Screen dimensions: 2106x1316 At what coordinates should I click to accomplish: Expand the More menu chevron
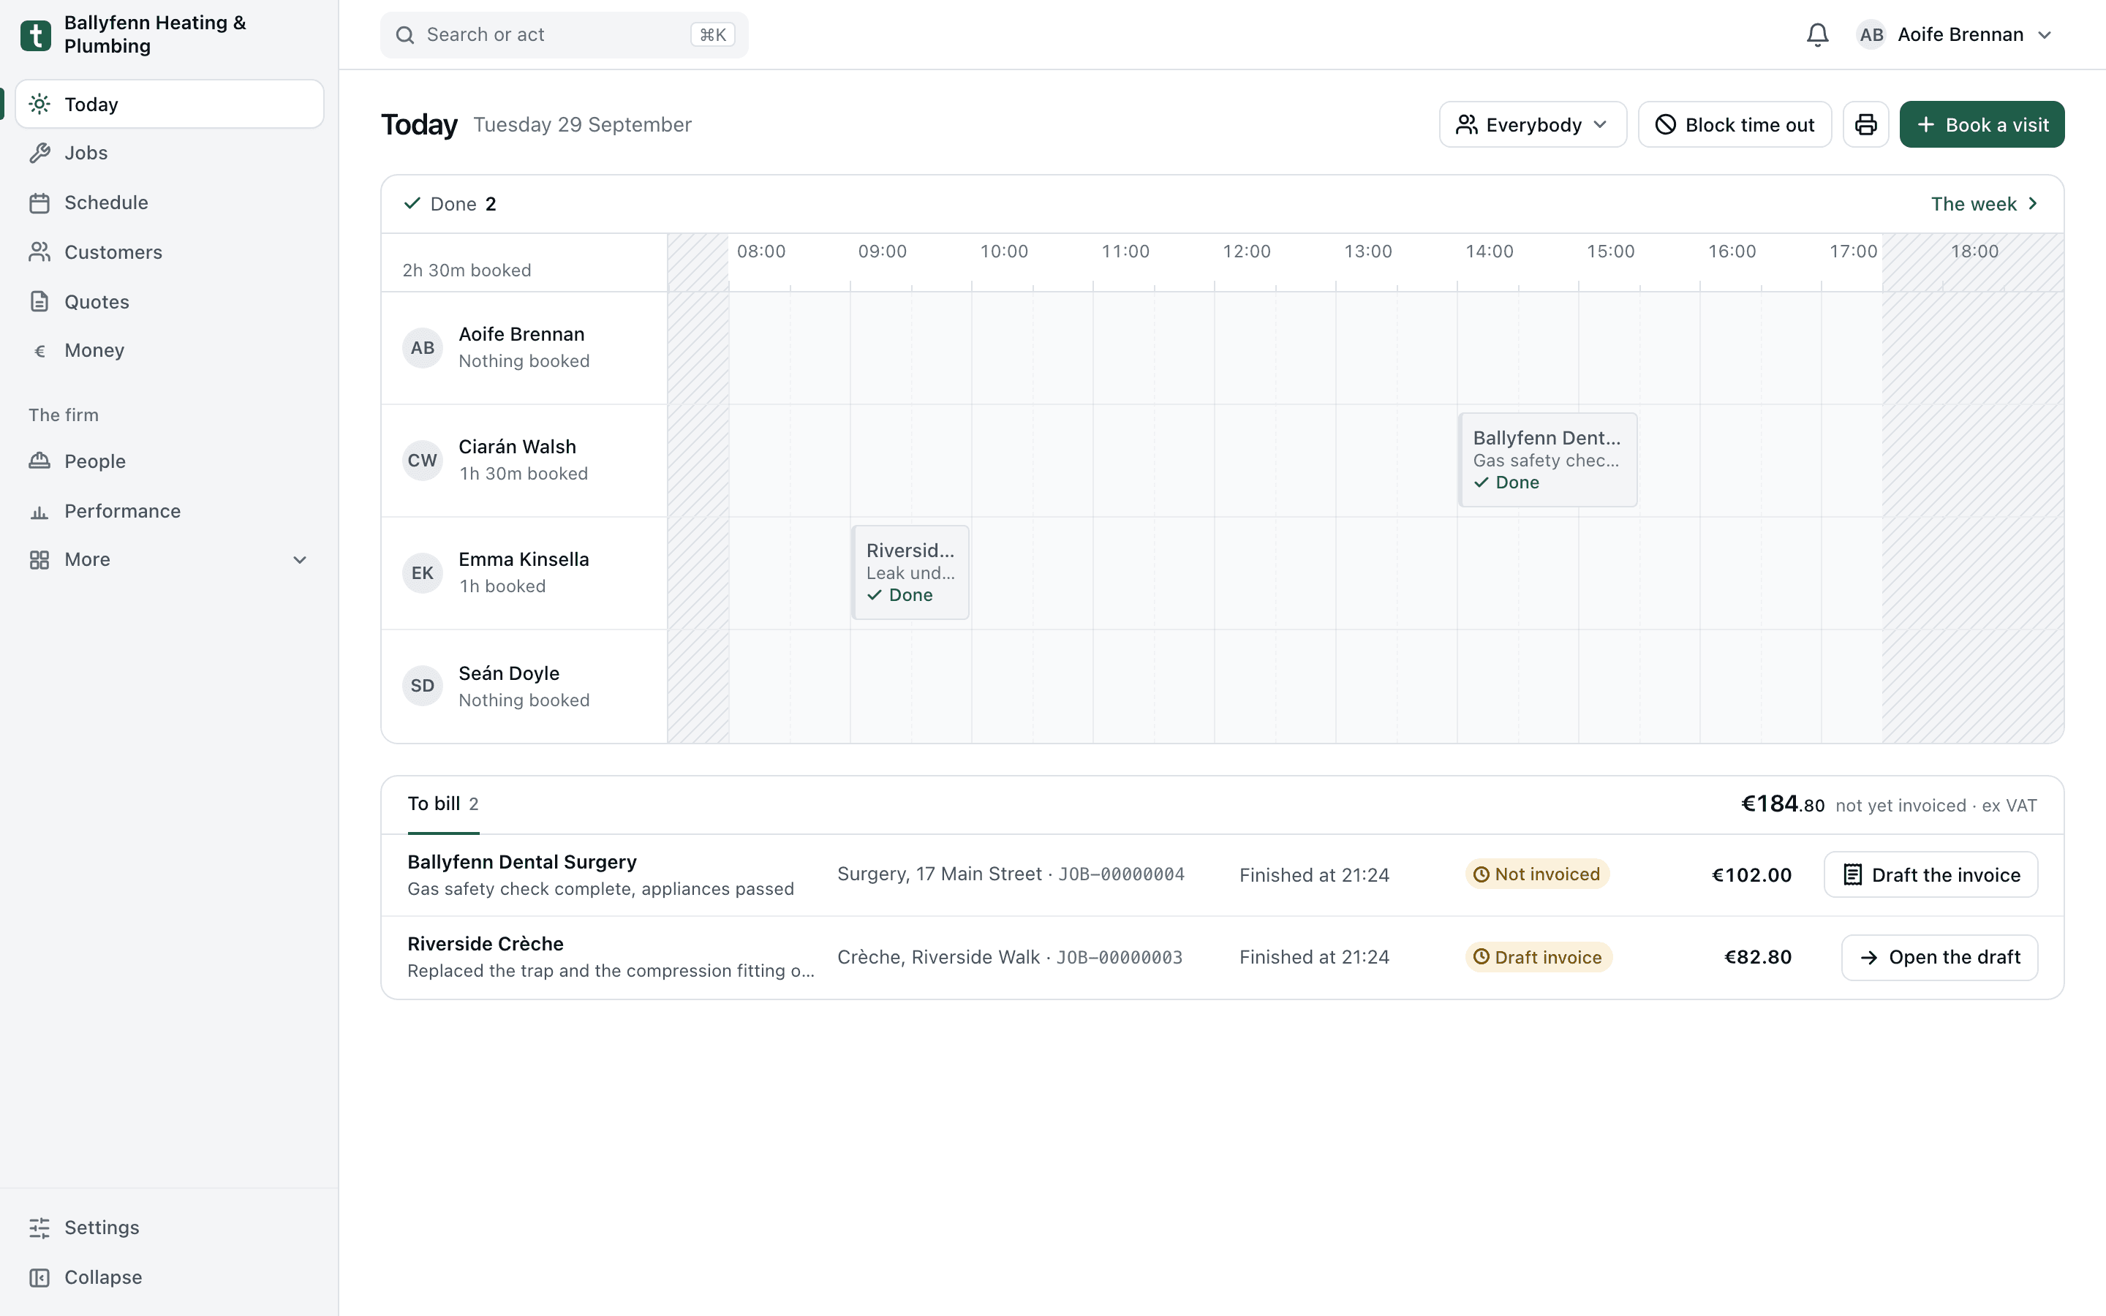301,559
